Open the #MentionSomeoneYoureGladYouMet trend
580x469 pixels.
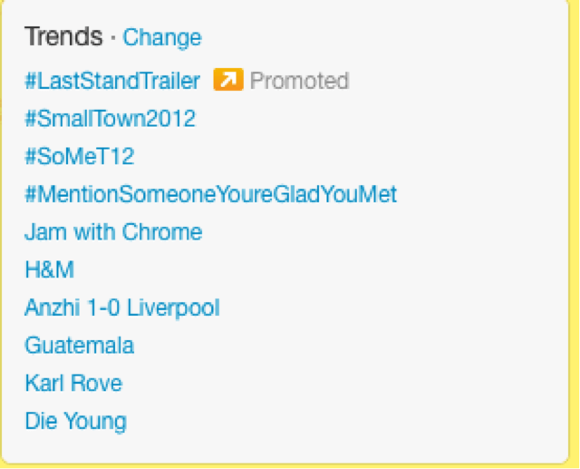[x=211, y=194]
